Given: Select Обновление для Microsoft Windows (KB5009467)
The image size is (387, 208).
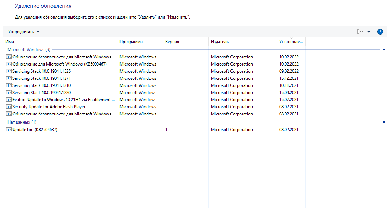Looking at the screenshot, I should (x=60, y=64).
